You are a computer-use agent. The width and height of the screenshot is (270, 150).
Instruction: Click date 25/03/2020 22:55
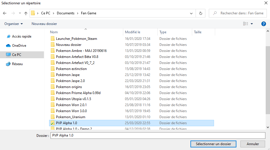pyautogui.click(x=138, y=123)
